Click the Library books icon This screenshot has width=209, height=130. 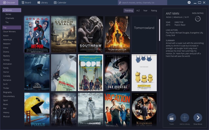pos(39,3)
